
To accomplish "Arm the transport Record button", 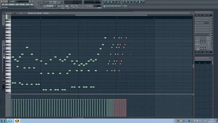I will click(55, 6).
